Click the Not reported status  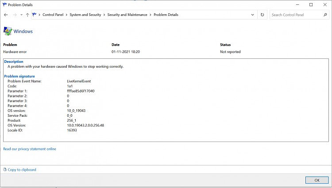(230, 52)
